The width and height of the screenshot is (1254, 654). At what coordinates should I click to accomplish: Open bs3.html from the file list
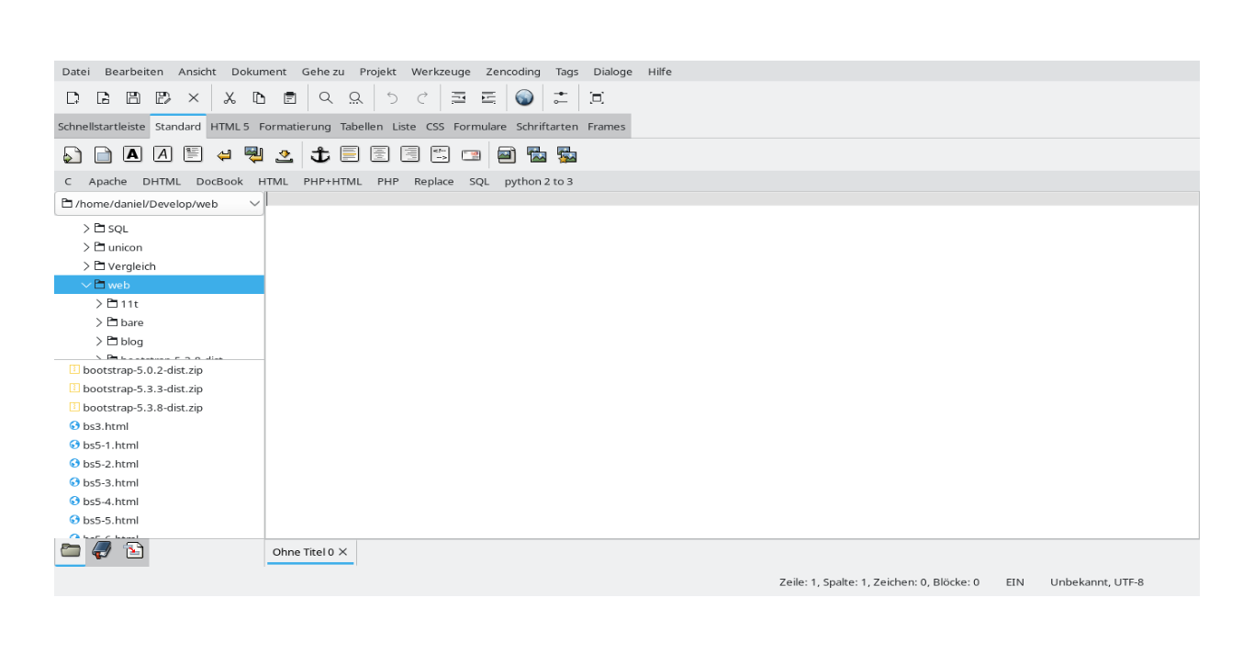pyautogui.click(x=105, y=425)
